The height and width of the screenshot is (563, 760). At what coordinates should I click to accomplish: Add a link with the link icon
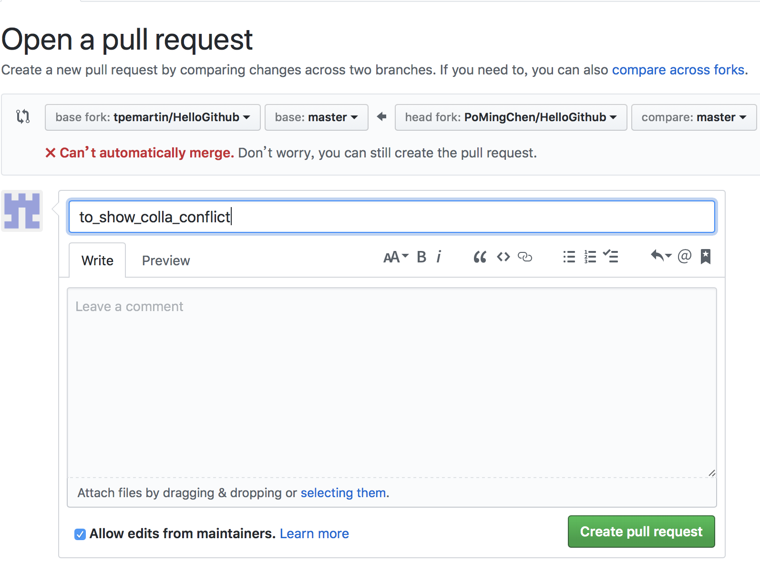pyautogui.click(x=524, y=257)
